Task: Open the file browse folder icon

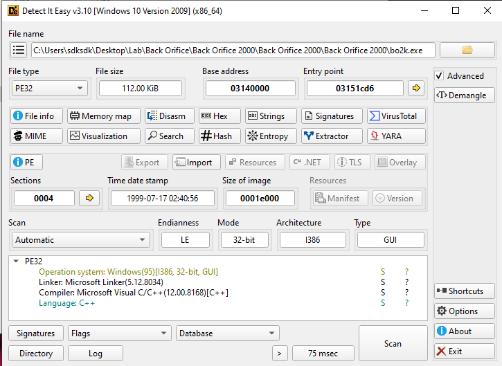Action: pyautogui.click(x=467, y=50)
